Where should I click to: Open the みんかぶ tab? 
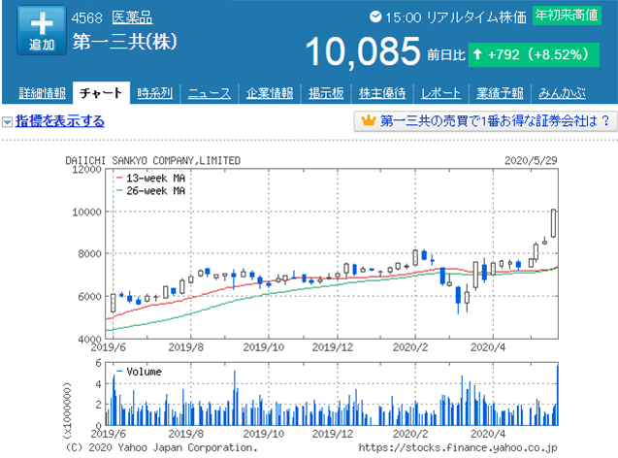[562, 93]
